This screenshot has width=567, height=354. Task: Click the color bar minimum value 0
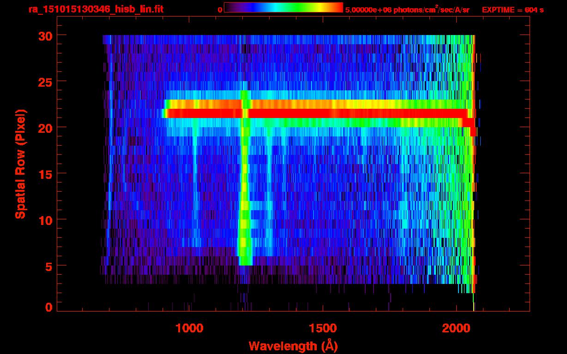pyautogui.click(x=220, y=10)
